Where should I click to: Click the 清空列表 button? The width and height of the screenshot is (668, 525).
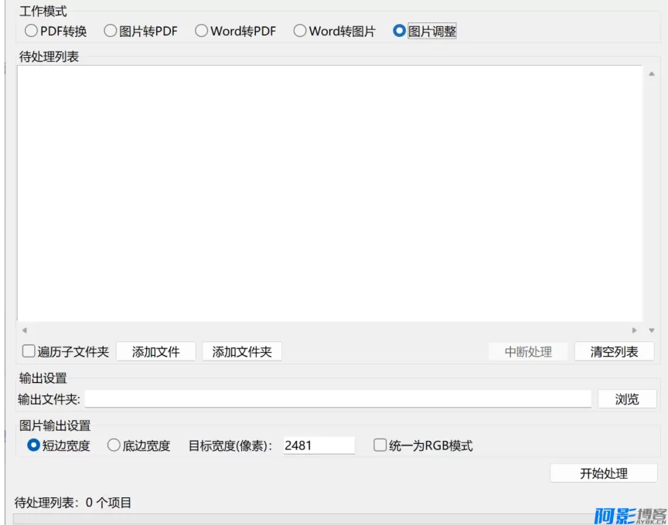615,351
